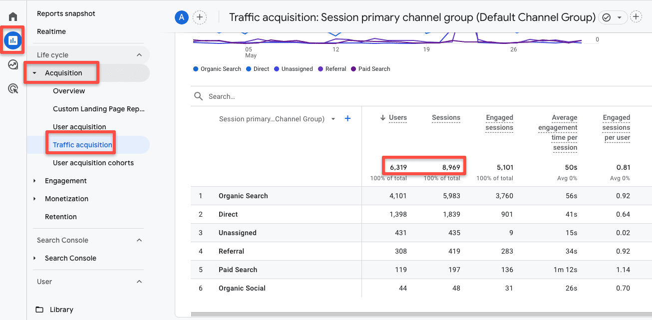Viewport: 652px width, 320px height.
Task: Click the plus icon after report title
Action: 636,17
